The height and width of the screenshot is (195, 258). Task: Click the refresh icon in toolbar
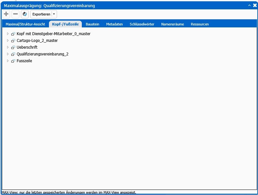tap(25, 14)
